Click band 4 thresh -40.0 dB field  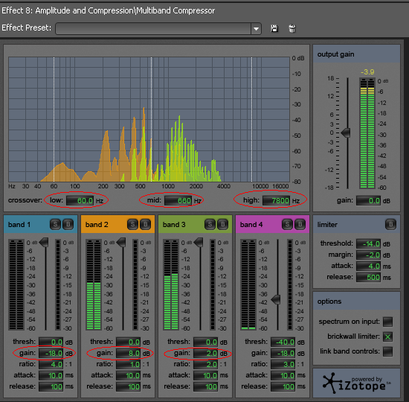[283, 342]
